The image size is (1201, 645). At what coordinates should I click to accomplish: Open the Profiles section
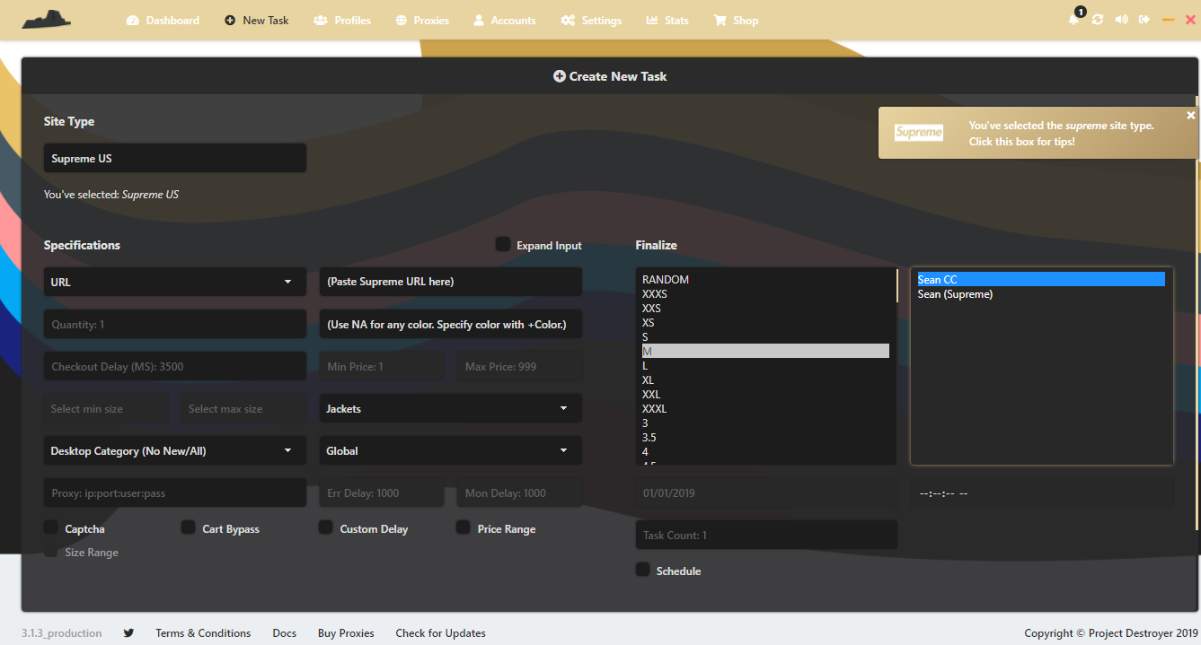[342, 20]
